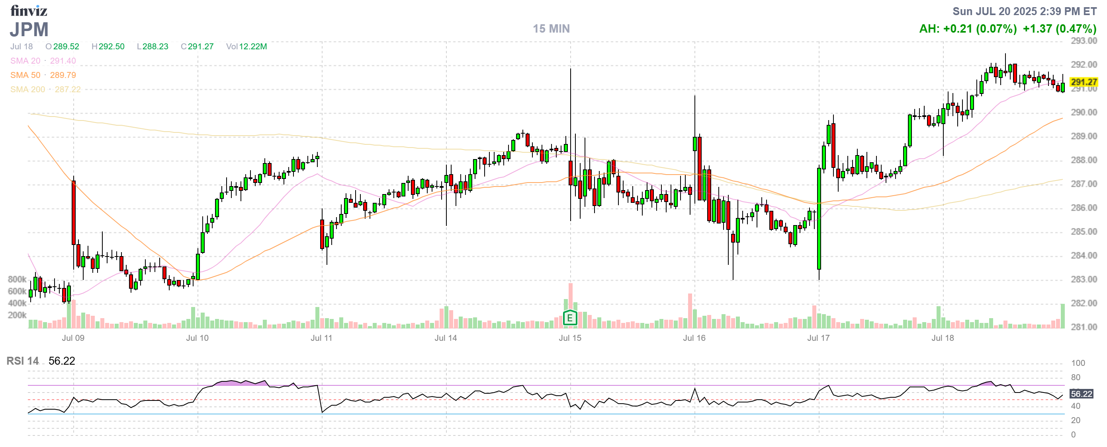This screenshot has height=447, width=1107.
Task: Click the Jul 11 date label
Action: pos(321,338)
